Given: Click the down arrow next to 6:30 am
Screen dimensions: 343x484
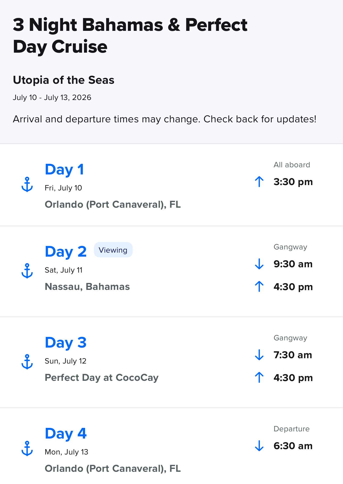Looking at the screenshot, I should 259,446.
